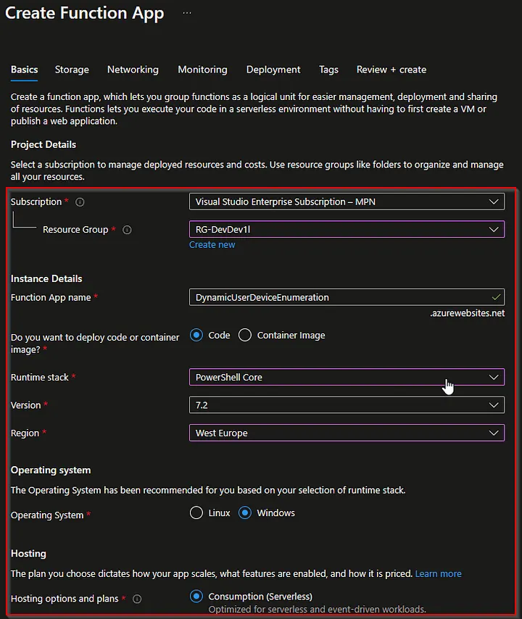Expand the Resource Group dropdown
The image size is (522, 619).
pyautogui.click(x=346, y=230)
